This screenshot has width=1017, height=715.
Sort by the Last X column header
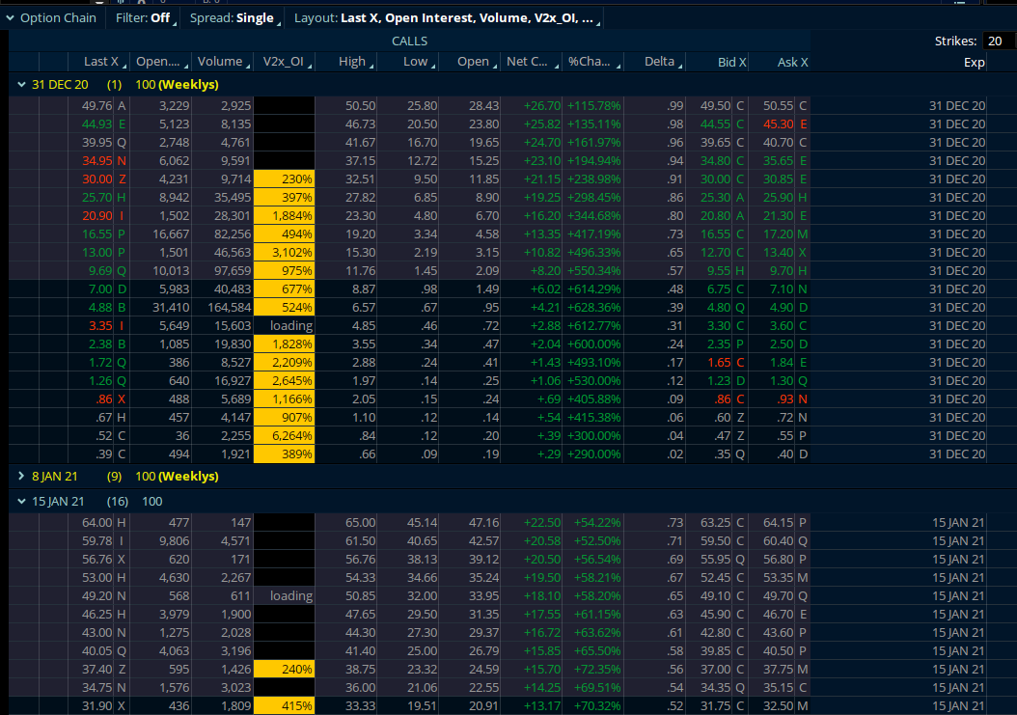click(100, 62)
